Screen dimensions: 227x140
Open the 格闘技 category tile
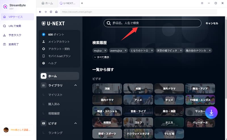pyautogui.click(x=107, y=122)
